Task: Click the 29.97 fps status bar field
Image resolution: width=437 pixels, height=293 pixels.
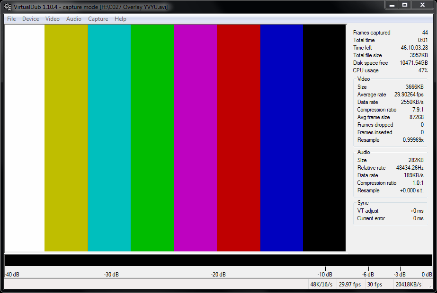Action: click(350, 284)
